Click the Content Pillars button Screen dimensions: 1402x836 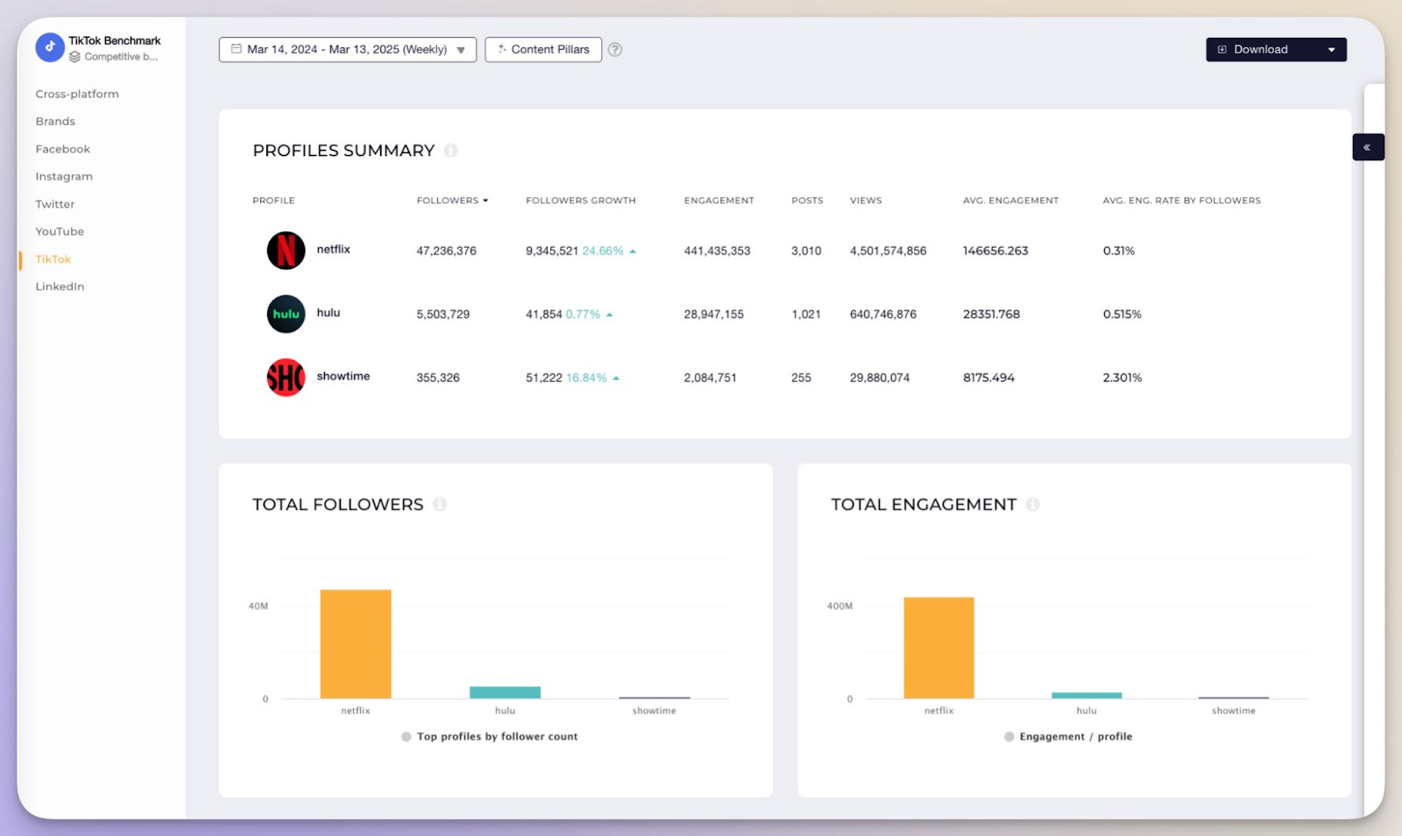coord(543,49)
